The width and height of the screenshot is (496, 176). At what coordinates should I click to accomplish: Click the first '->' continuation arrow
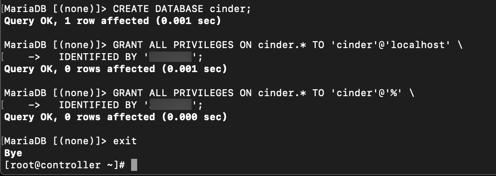pos(34,57)
